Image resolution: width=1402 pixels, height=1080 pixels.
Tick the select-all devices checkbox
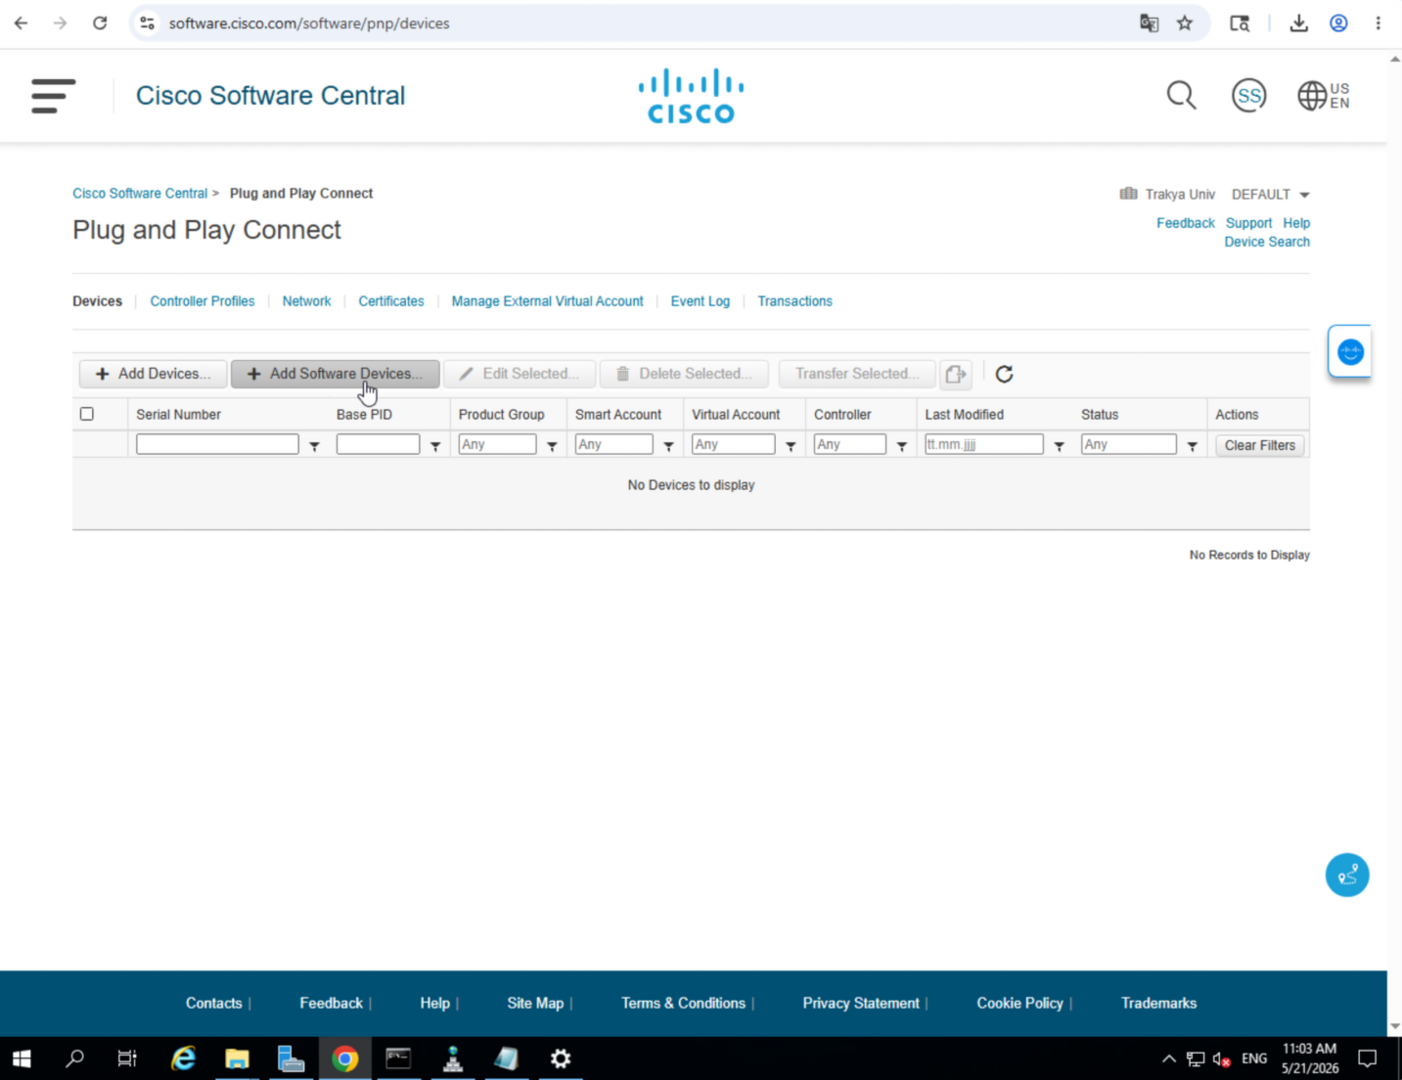pyautogui.click(x=87, y=414)
